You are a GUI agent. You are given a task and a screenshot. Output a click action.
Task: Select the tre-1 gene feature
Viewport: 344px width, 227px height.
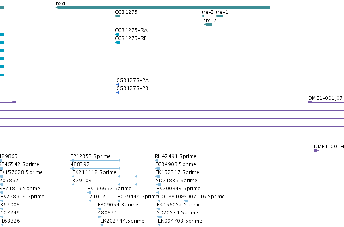(219, 16)
